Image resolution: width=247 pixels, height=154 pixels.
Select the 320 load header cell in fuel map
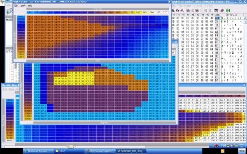pos(165,12)
